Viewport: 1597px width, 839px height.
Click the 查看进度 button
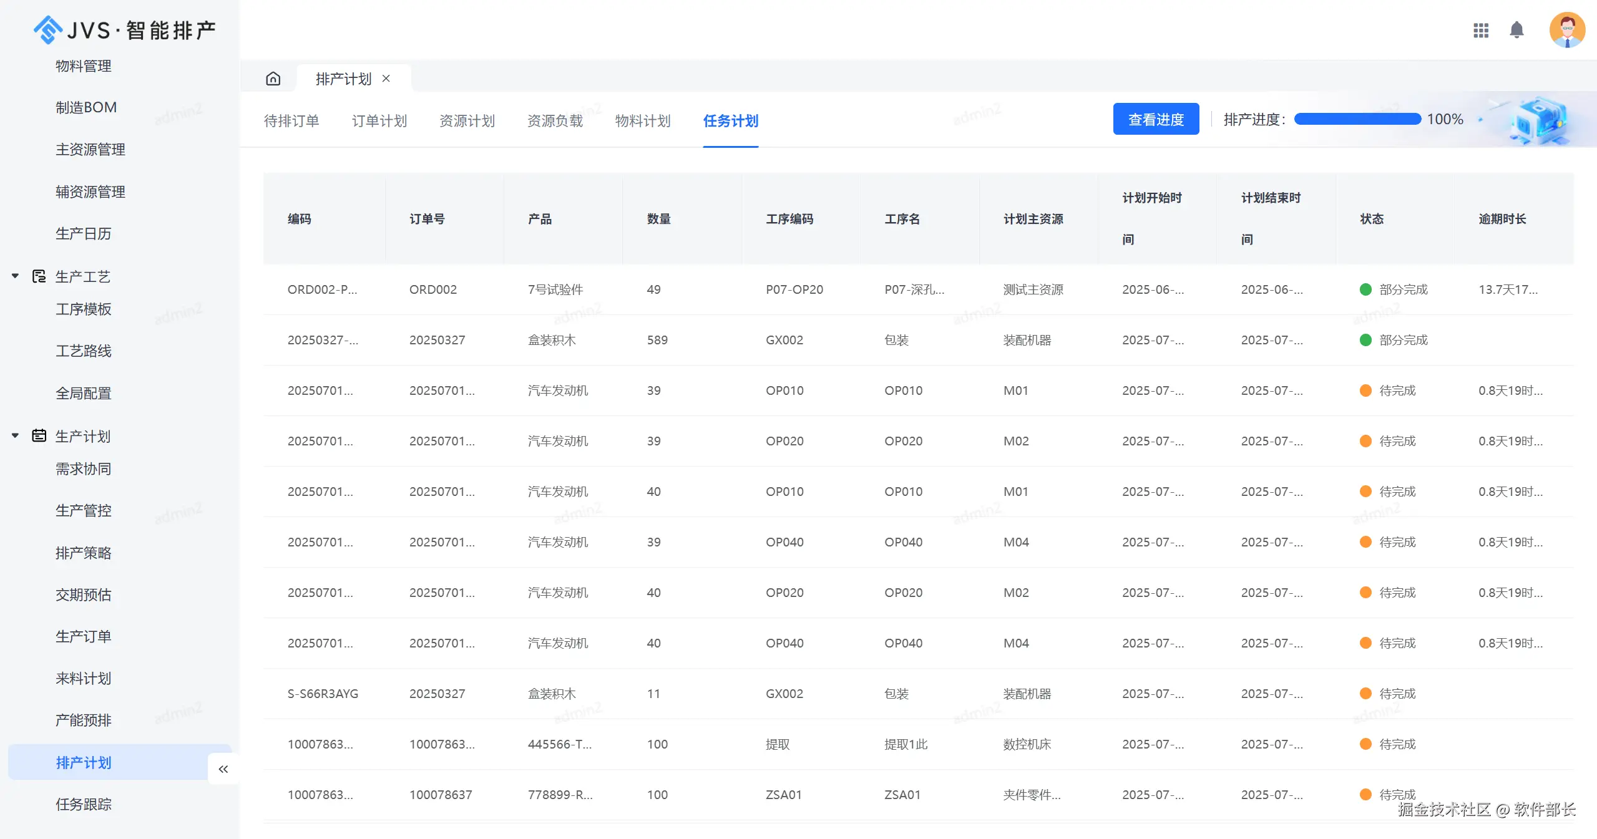(1156, 119)
